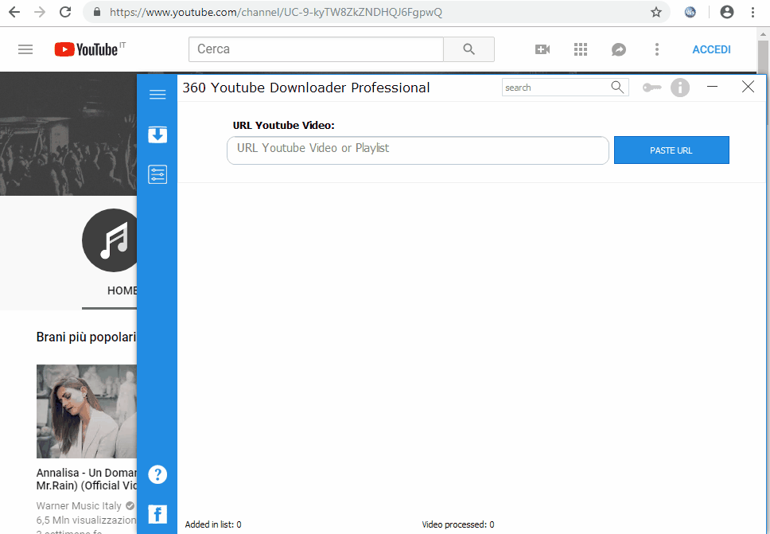Click the license key icon in the downloader

651,88
